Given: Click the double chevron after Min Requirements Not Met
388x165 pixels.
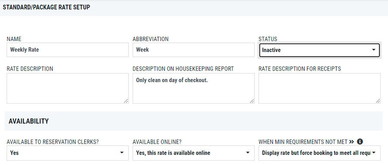Looking at the screenshot, I should click(352, 142).
